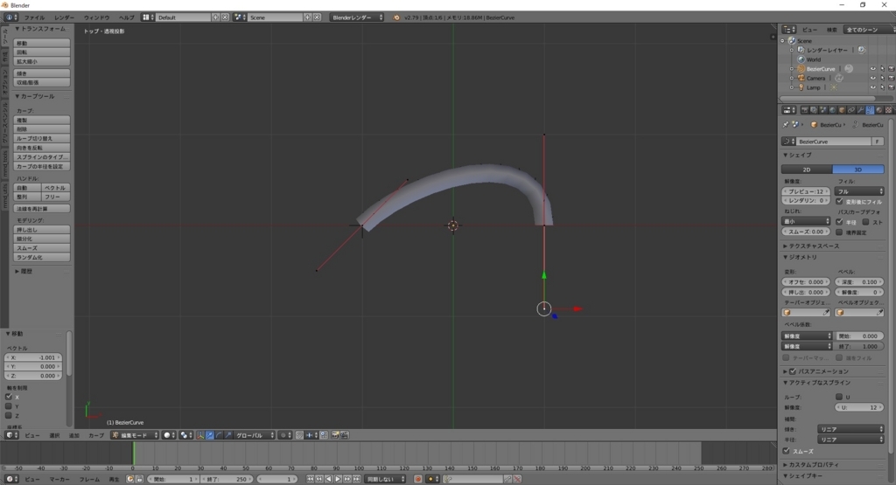
Task: Open the ヘルプ menu
Action: (126, 17)
